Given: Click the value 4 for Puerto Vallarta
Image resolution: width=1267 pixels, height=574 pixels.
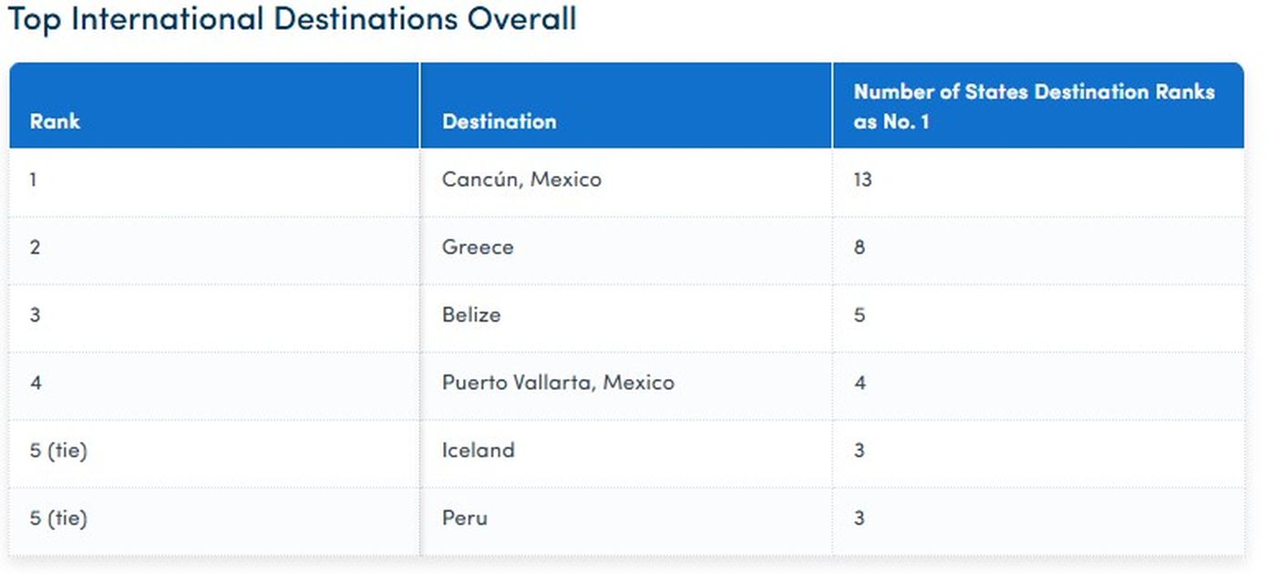Looking at the screenshot, I should pyautogui.click(x=860, y=383).
